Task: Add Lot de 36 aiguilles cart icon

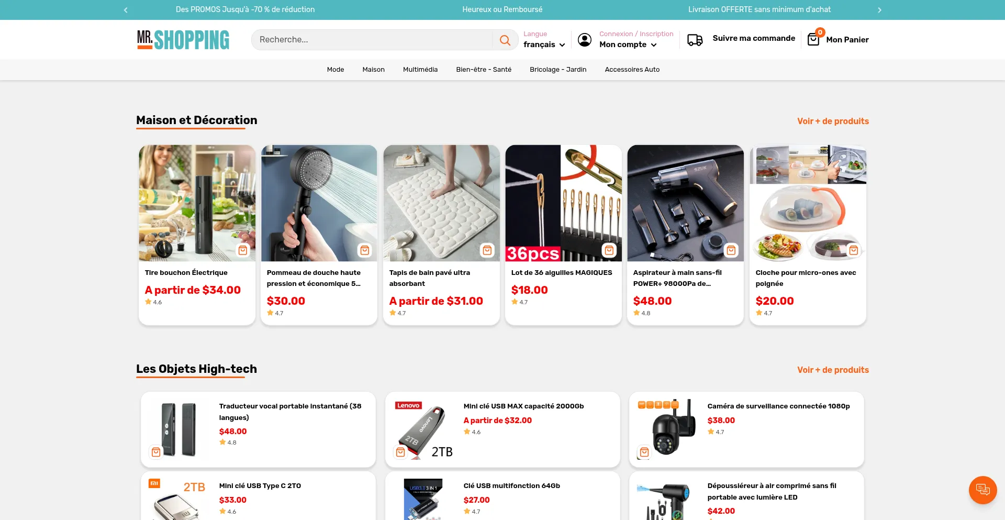Action: click(x=609, y=250)
